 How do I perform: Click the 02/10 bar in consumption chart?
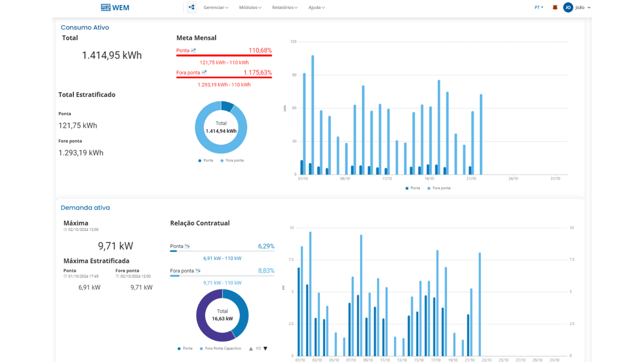click(313, 115)
